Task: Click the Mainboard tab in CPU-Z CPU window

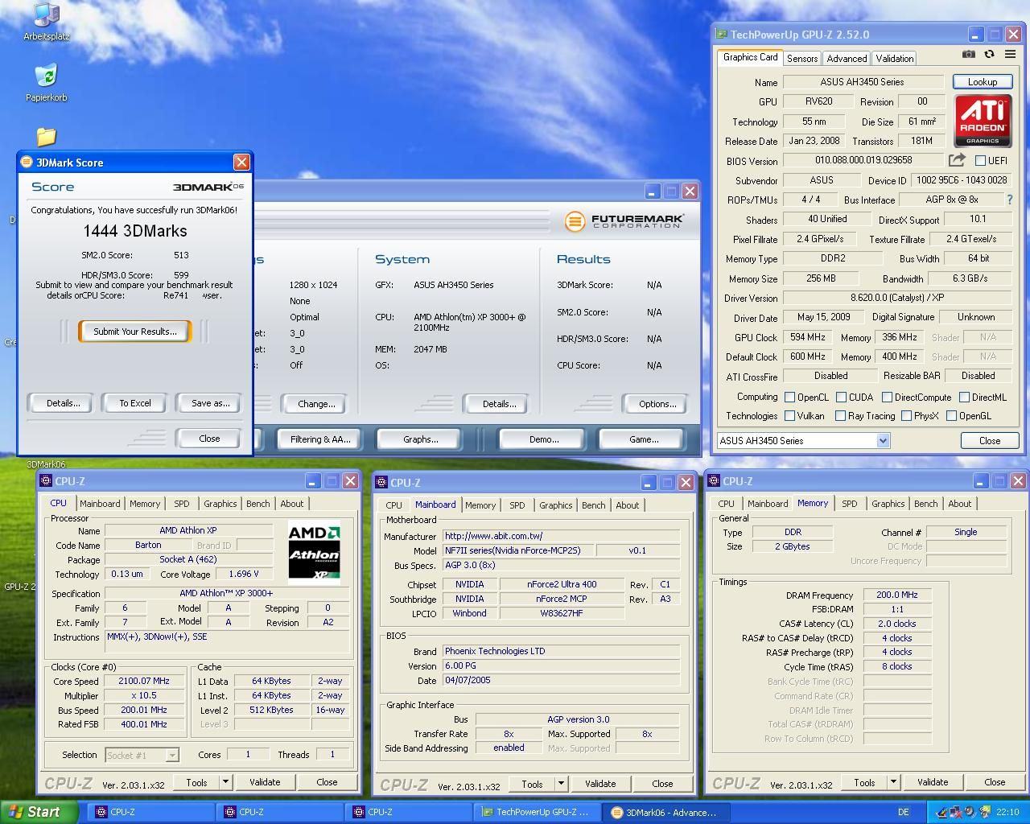Action: tap(100, 504)
